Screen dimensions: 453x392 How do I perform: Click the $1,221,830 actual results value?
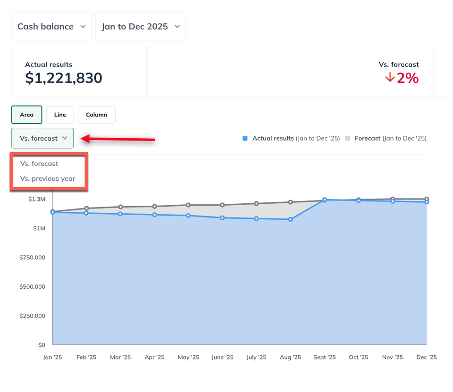64,78
